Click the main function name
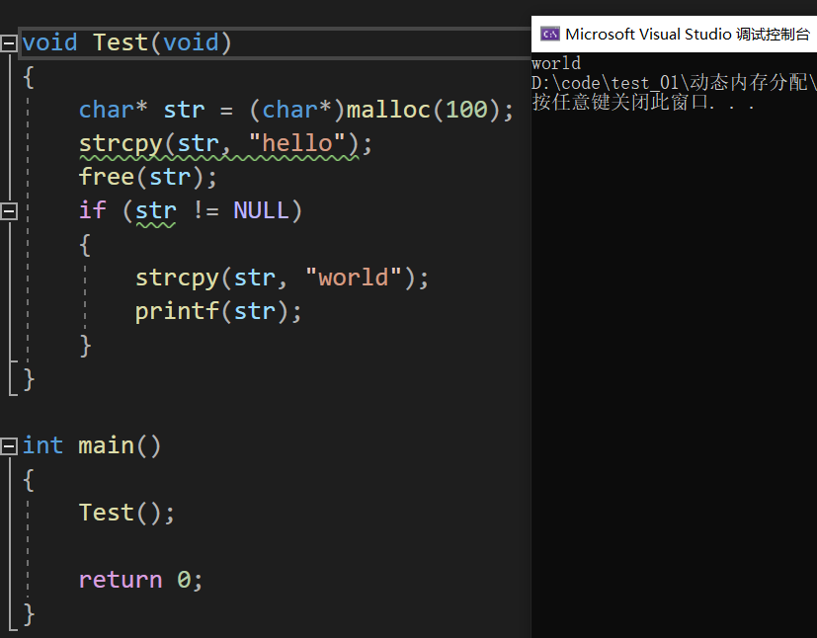 (x=106, y=445)
